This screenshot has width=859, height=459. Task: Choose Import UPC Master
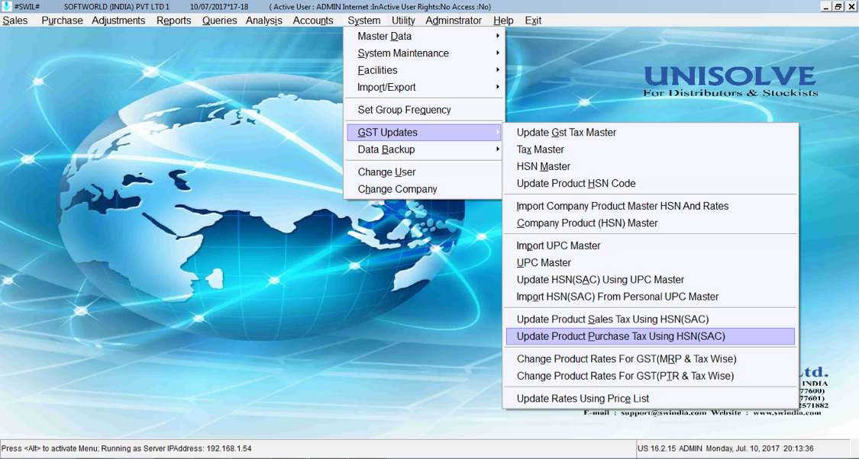point(651,246)
